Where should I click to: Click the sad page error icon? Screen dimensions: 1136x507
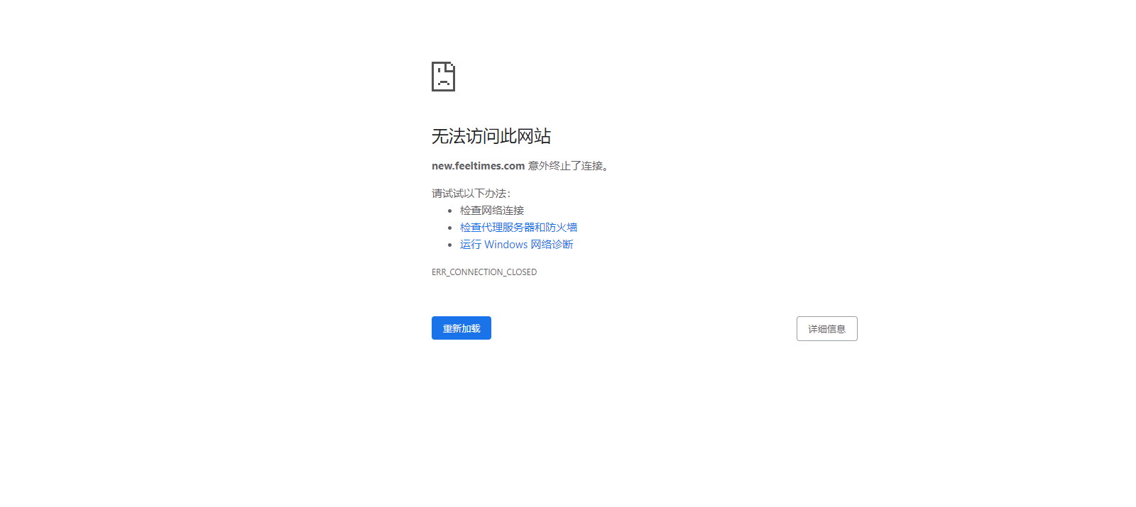[443, 77]
